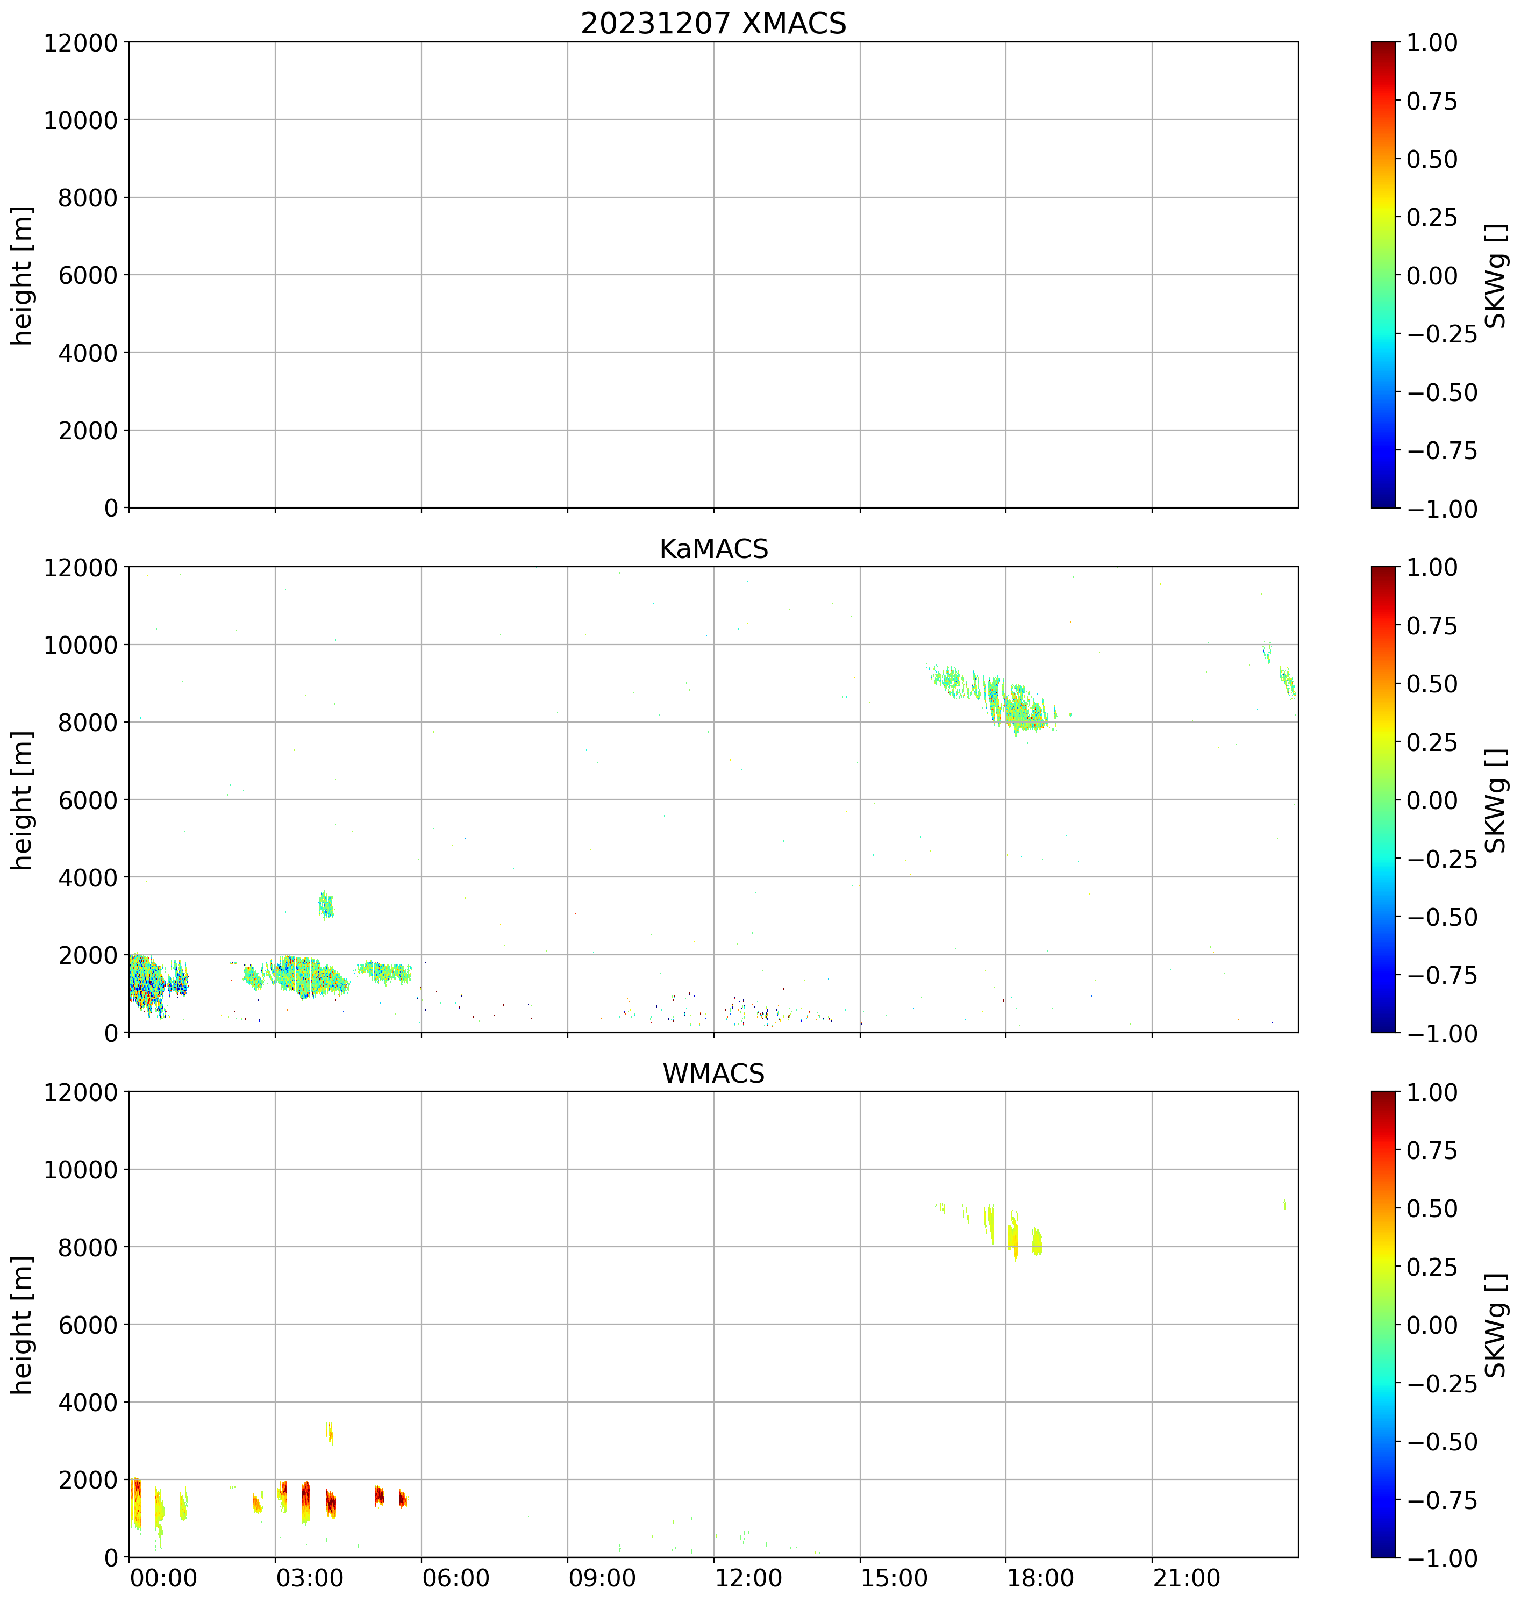Viewport: 1521px width, 1602px height.
Task: Click the 15:00 time axis label
Action: point(894,1578)
